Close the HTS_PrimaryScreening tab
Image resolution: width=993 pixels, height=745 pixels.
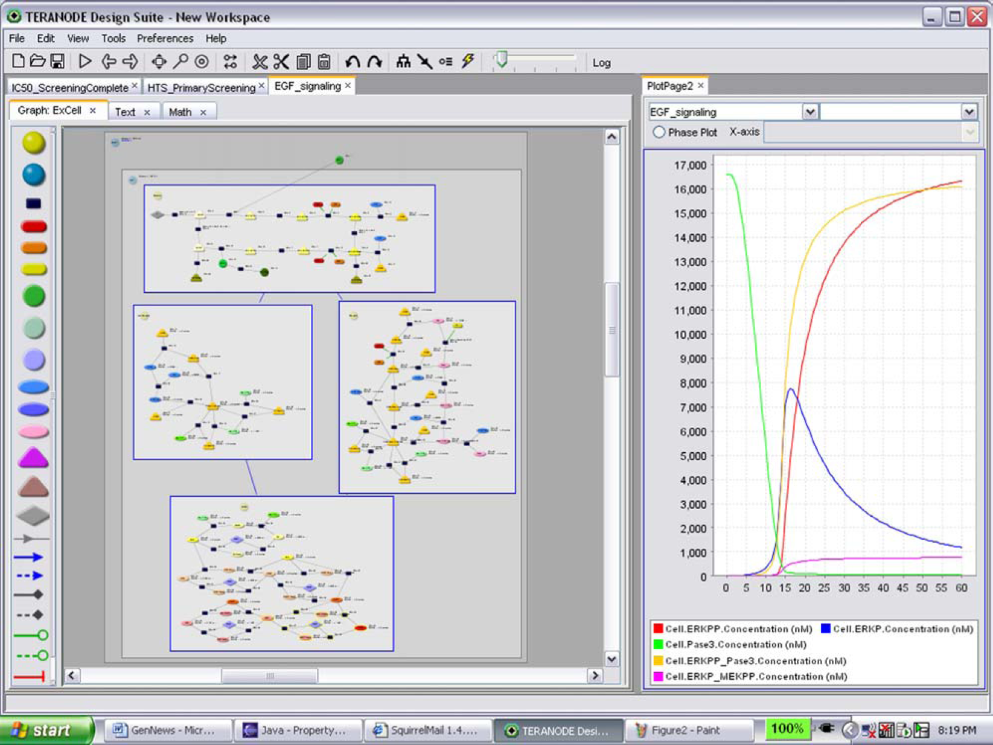tap(261, 86)
